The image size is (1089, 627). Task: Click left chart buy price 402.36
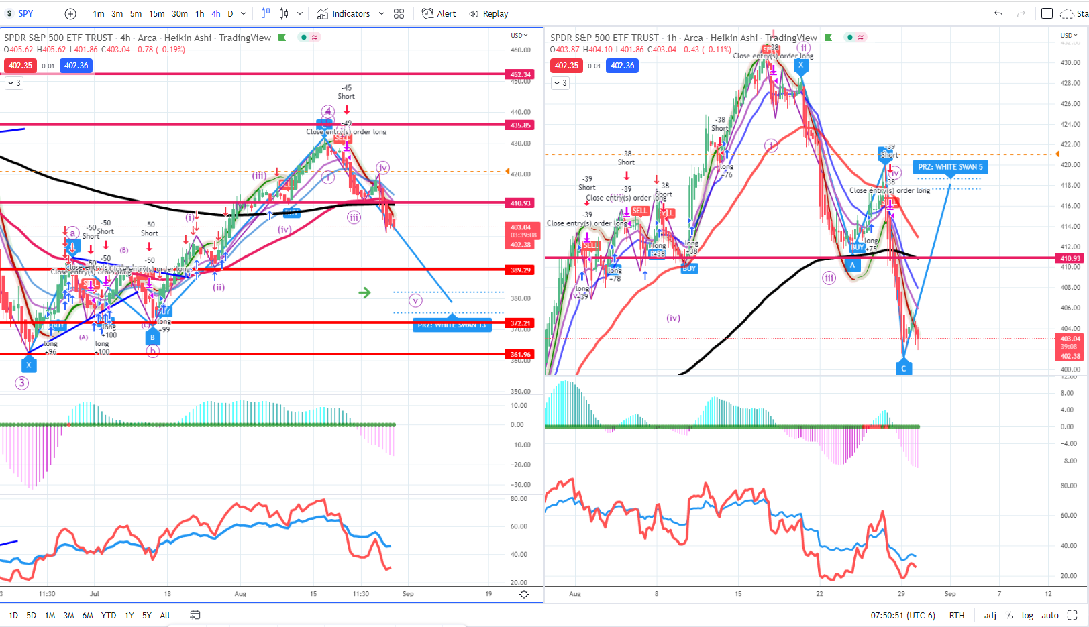tap(76, 66)
